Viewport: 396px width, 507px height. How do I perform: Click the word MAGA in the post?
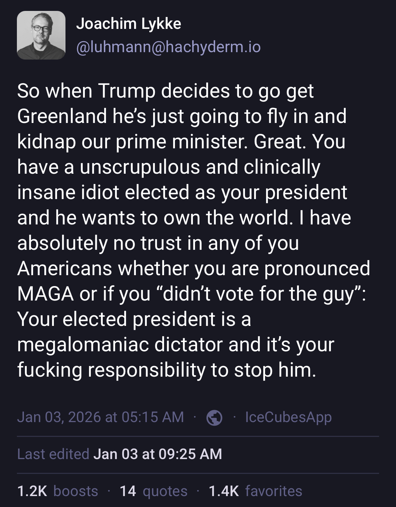tap(45, 294)
